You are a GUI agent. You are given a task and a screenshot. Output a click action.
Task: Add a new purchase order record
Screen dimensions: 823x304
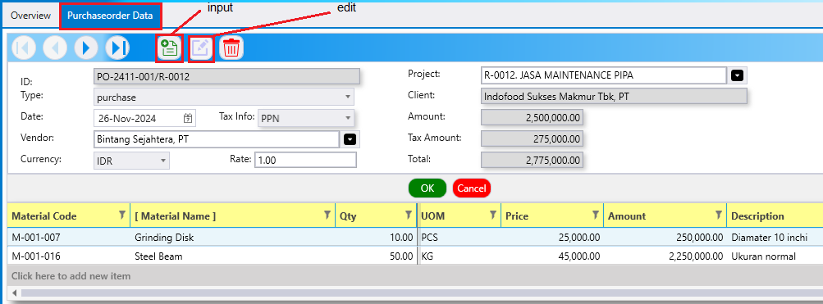(169, 48)
